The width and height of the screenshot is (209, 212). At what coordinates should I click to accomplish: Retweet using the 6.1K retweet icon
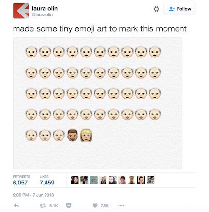(x=43, y=206)
